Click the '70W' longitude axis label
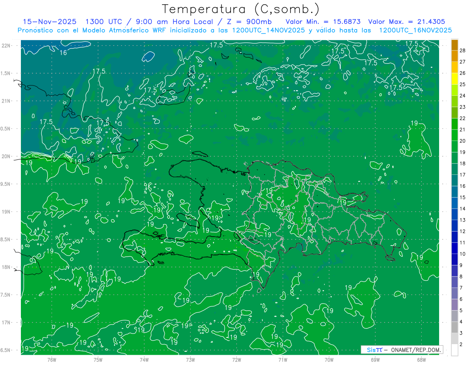Screen dimensions: 473x365 coord(329,360)
